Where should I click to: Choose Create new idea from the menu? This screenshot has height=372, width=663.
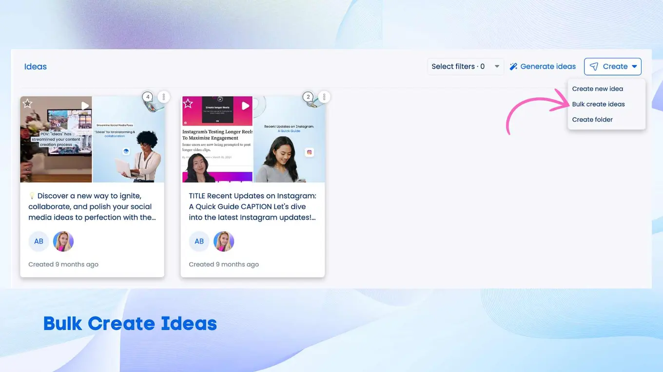(x=597, y=89)
